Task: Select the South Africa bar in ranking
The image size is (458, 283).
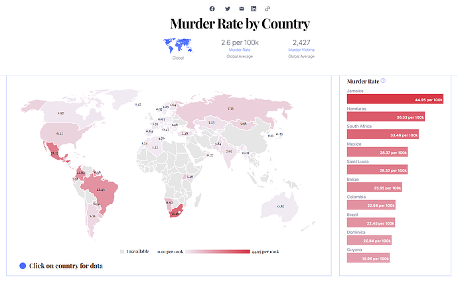Action: pyautogui.click(x=382, y=135)
